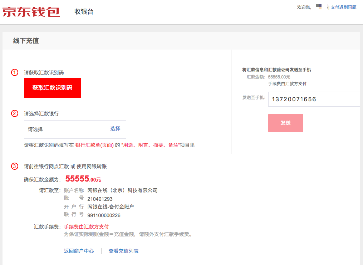Click the 线下充值 page title

pos(26,41)
